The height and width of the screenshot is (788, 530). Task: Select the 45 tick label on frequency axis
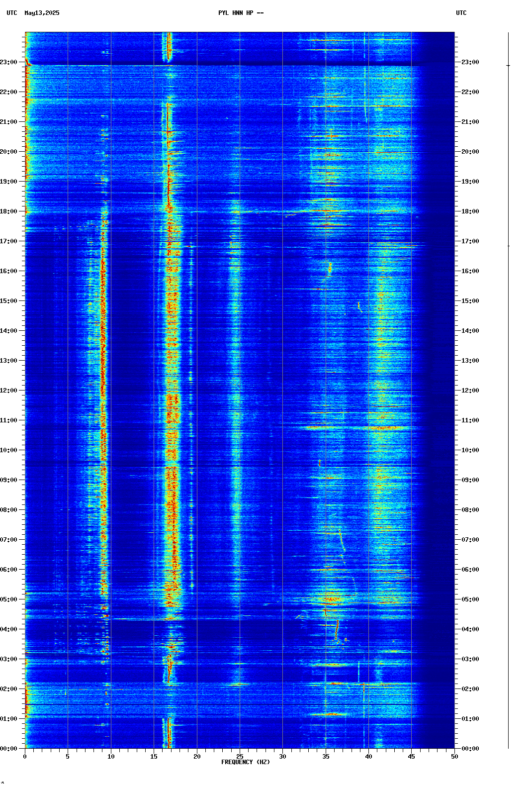411,757
